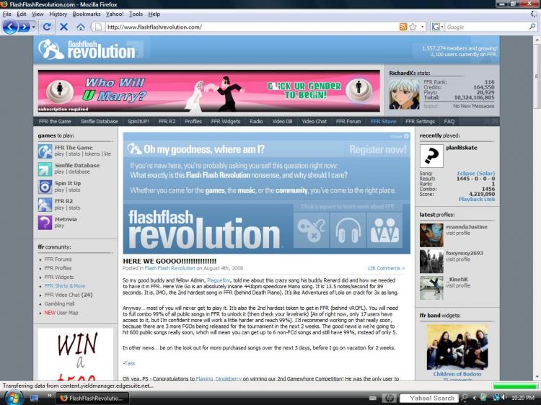Click the Gambling Hall link
Image resolution: width=541 pixels, height=405 pixels.
[x=59, y=303]
